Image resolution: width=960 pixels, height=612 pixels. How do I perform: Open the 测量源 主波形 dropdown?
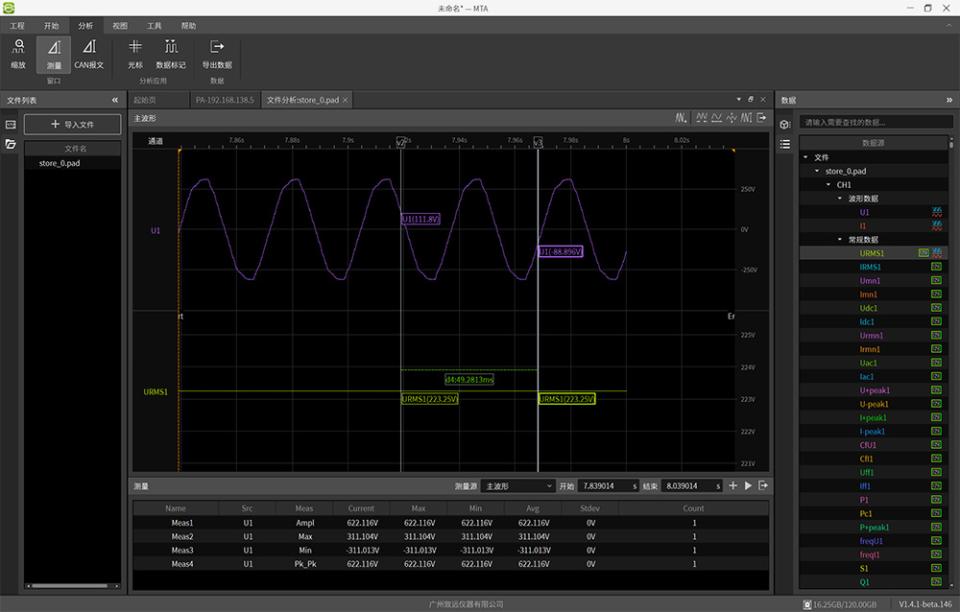(517, 486)
